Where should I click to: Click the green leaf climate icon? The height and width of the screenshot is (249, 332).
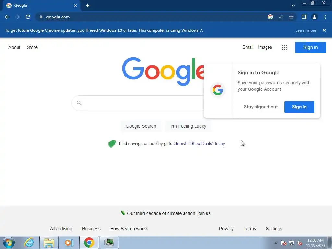click(x=123, y=213)
